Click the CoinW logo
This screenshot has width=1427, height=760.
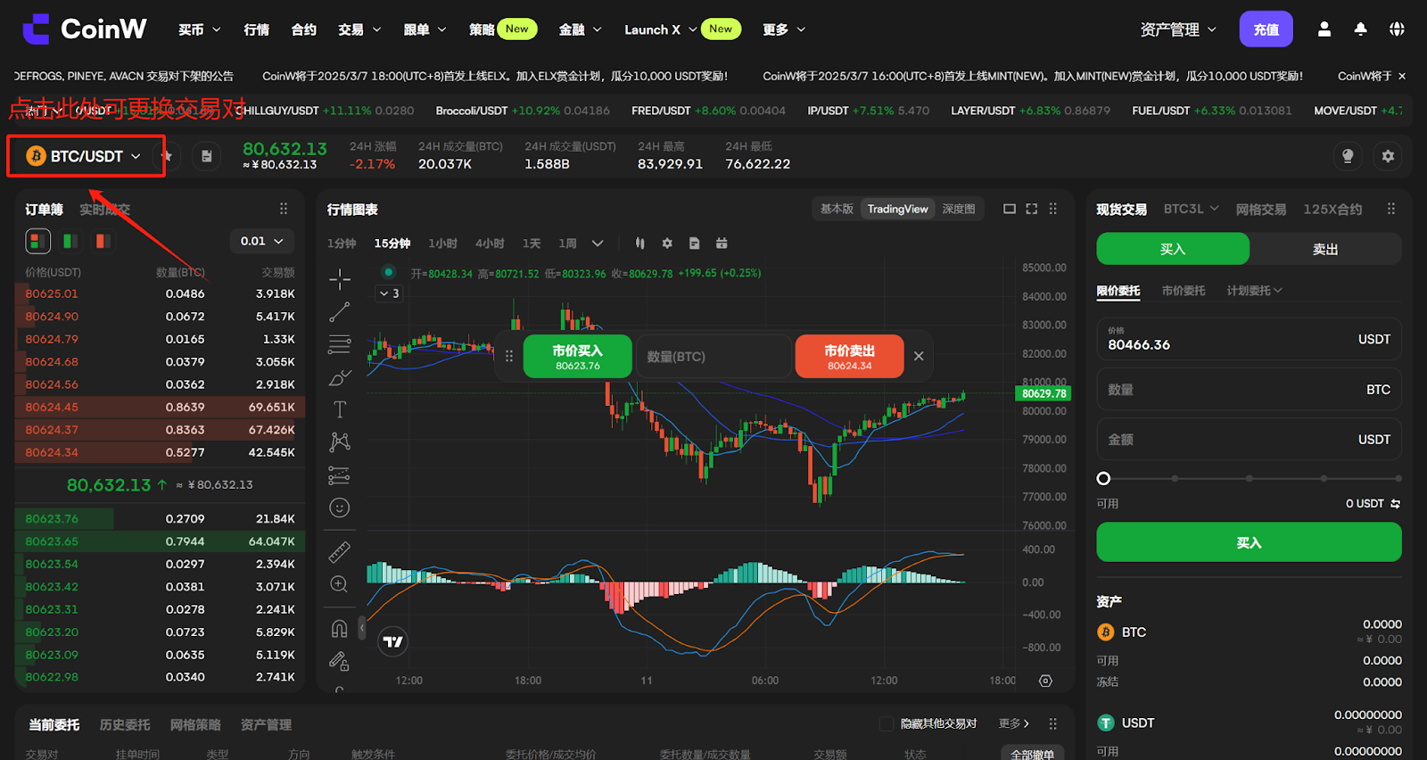(x=85, y=29)
